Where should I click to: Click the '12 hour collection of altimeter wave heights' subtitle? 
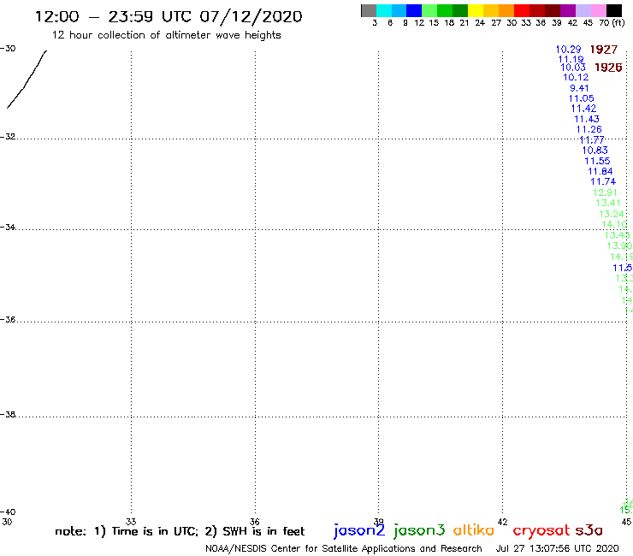tap(166, 35)
